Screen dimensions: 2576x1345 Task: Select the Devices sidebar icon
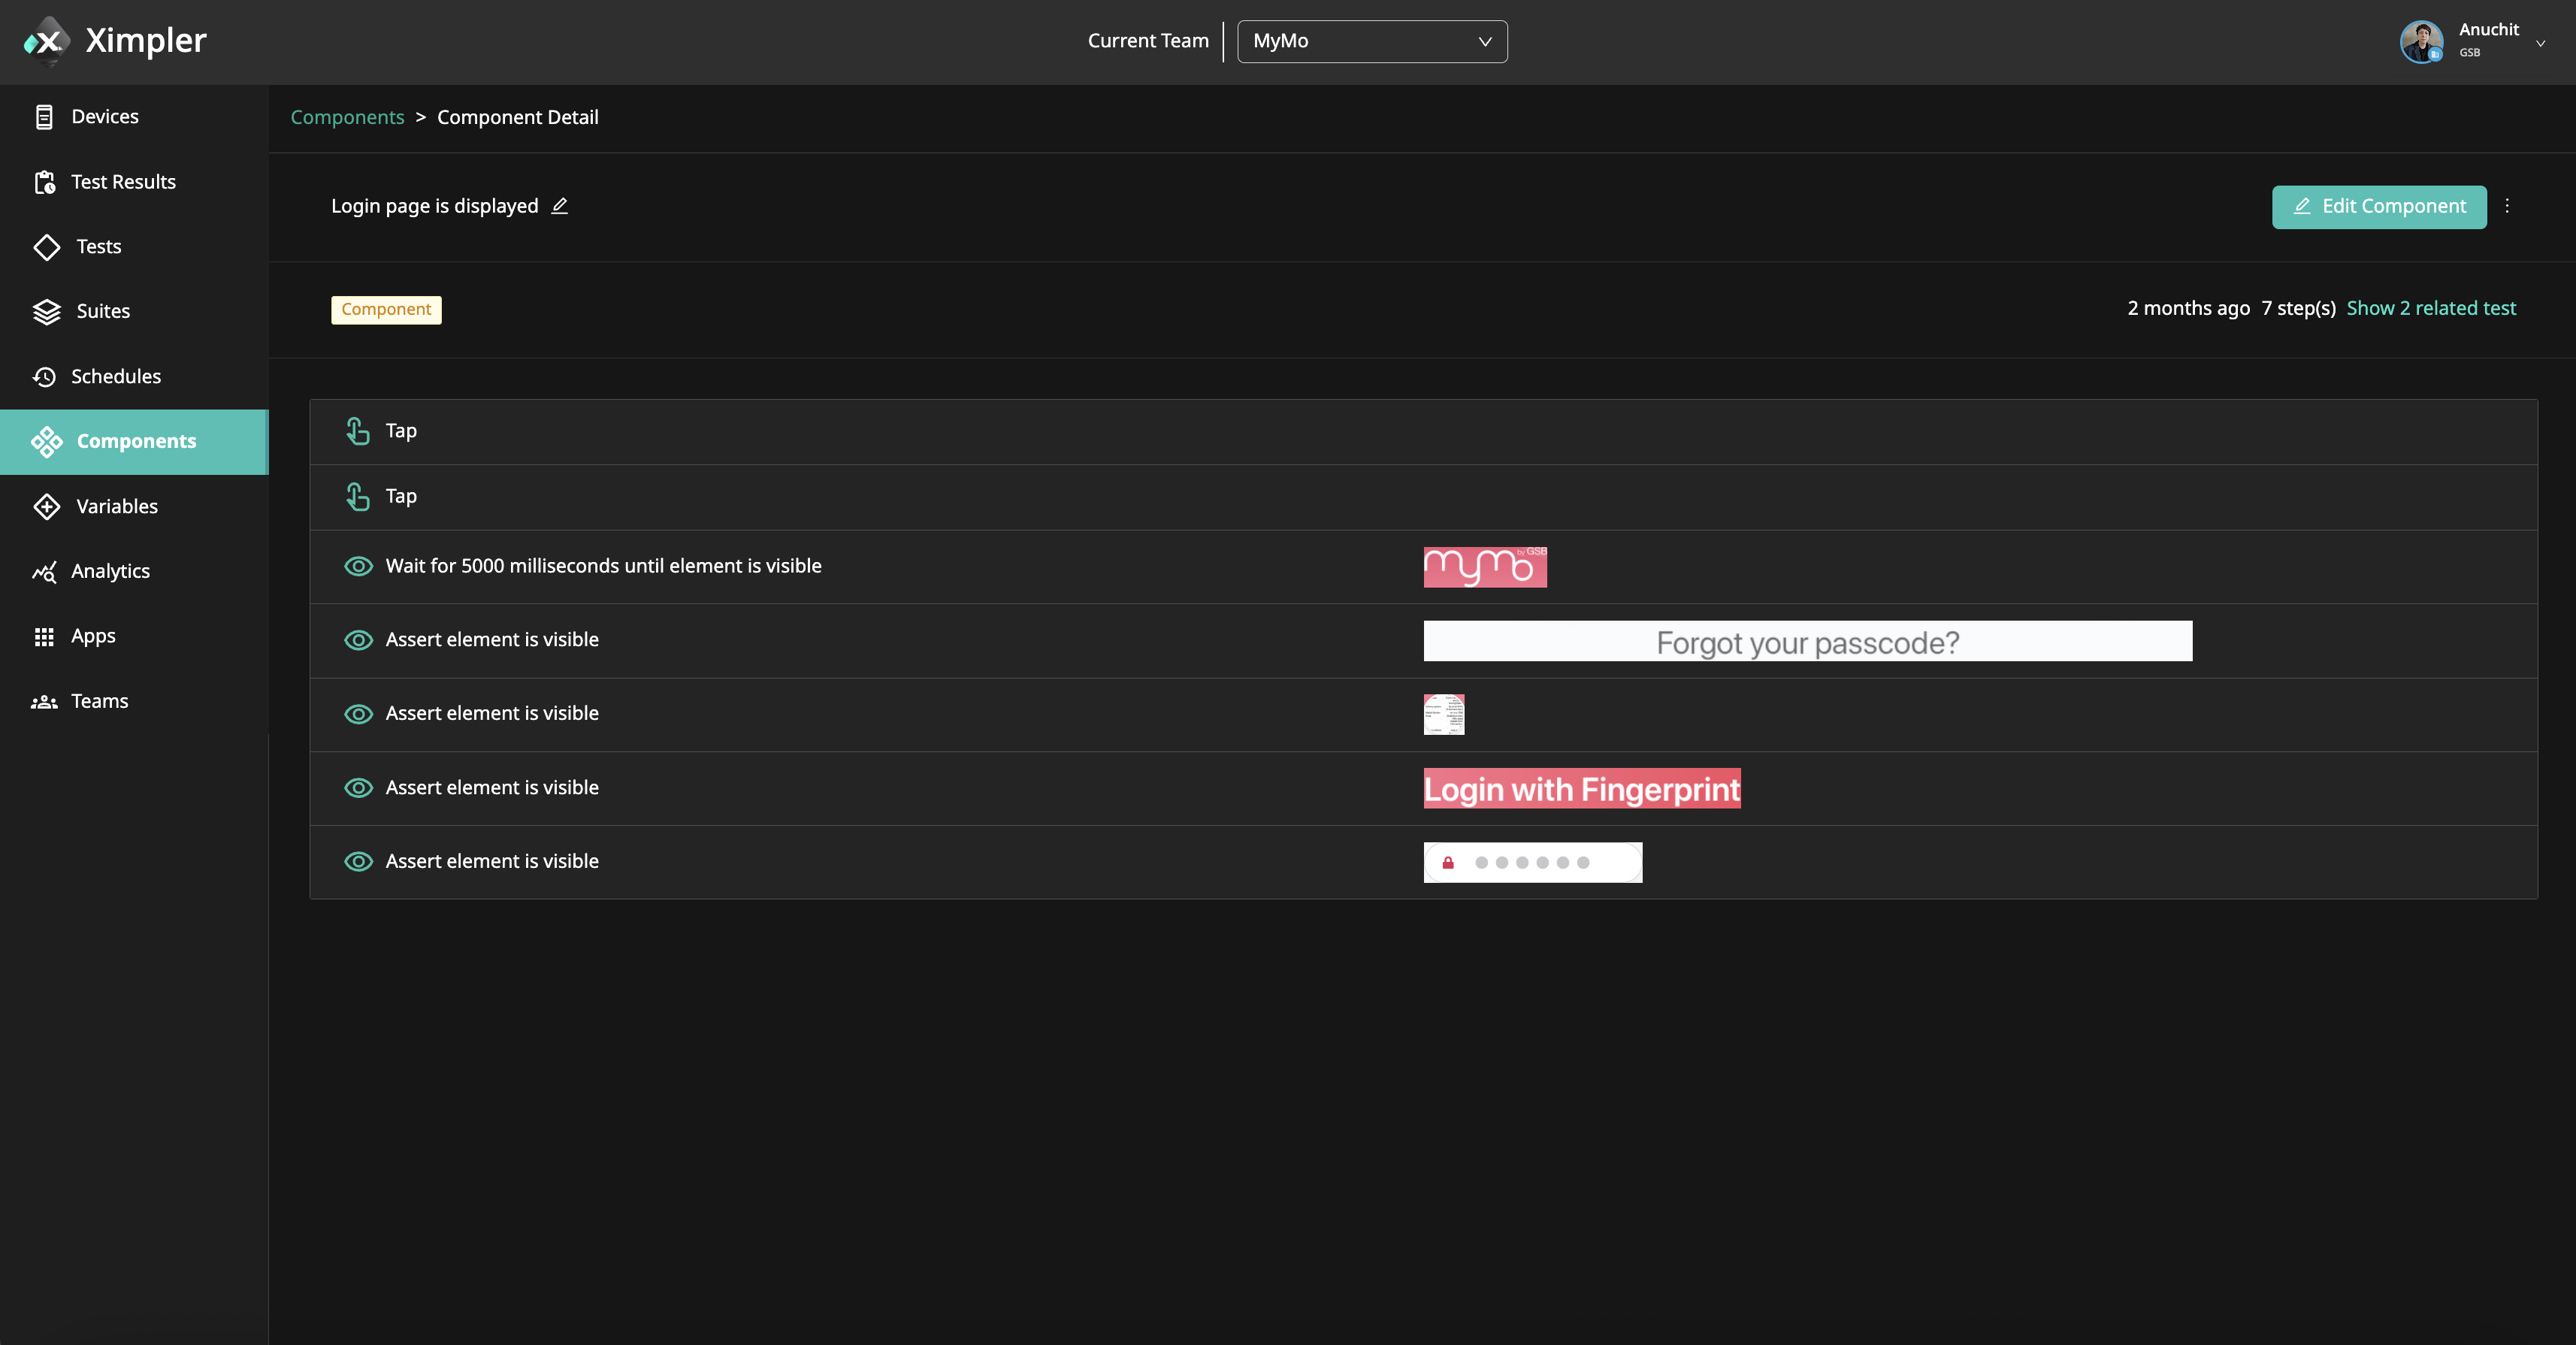pos(44,116)
